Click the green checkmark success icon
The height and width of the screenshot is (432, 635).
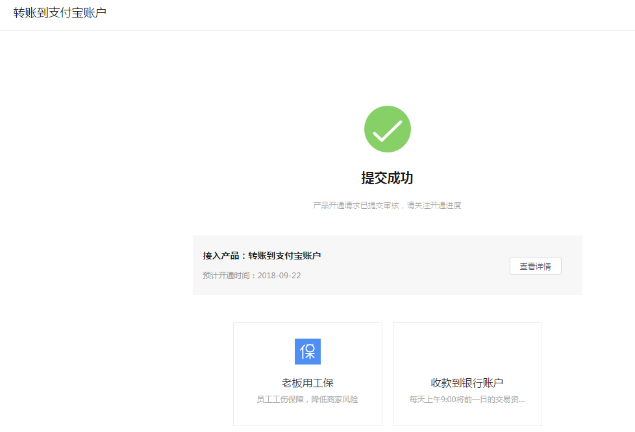(387, 129)
